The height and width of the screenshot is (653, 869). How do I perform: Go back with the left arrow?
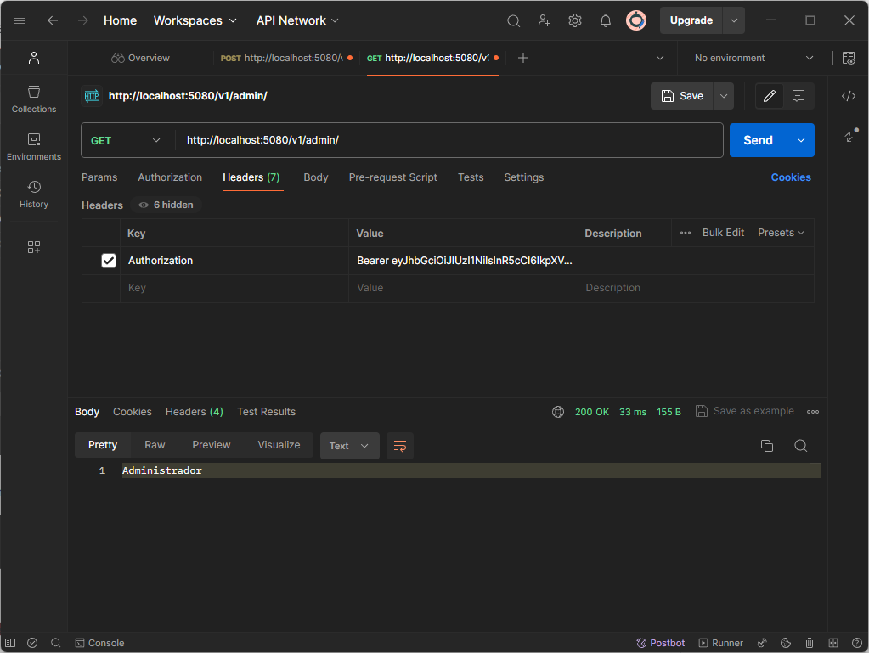pyautogui.click(x=53, y=20)
